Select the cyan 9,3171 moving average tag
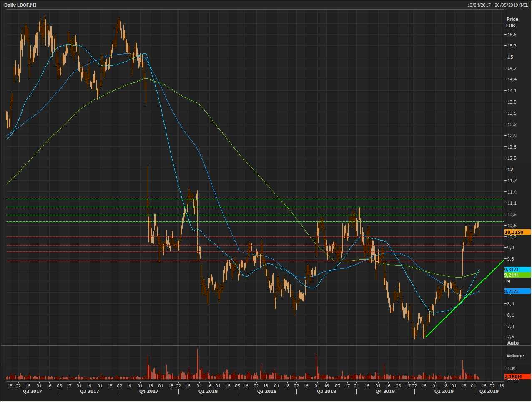 517,270
